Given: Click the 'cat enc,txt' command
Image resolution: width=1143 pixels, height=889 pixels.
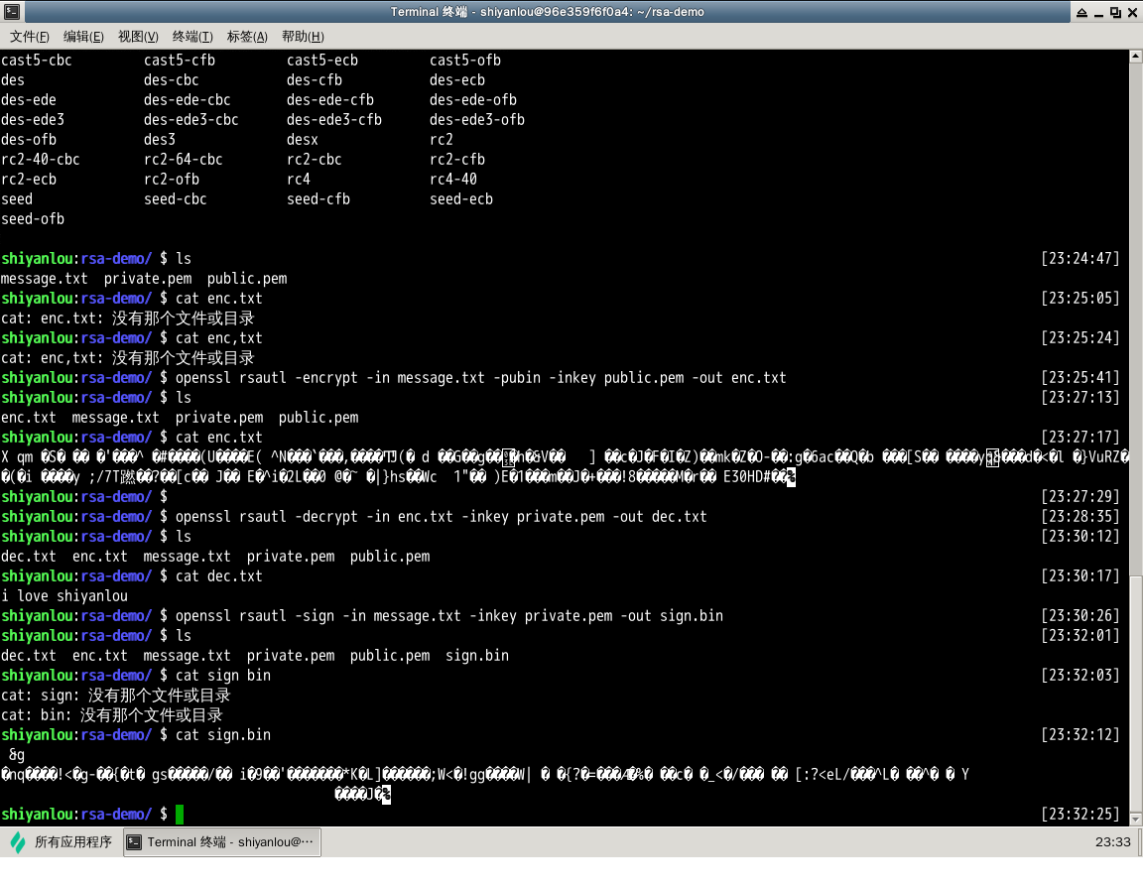Looking at the screenshot, I should pos(218,338).
